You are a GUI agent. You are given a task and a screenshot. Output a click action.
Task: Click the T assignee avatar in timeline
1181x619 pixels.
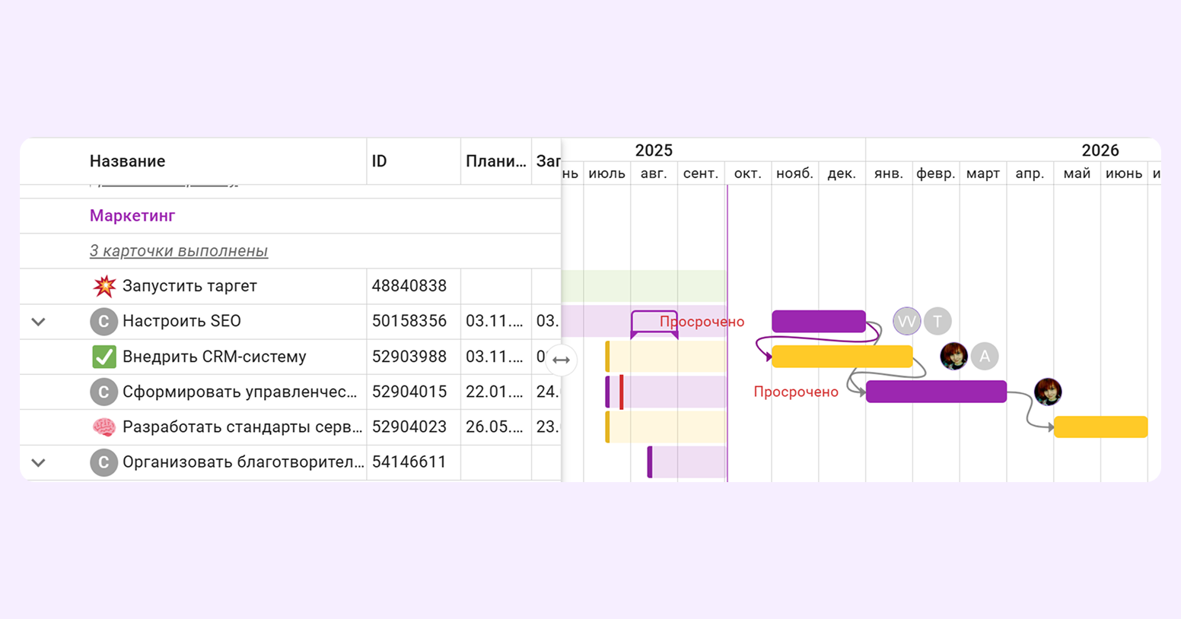tap(937, 322)
